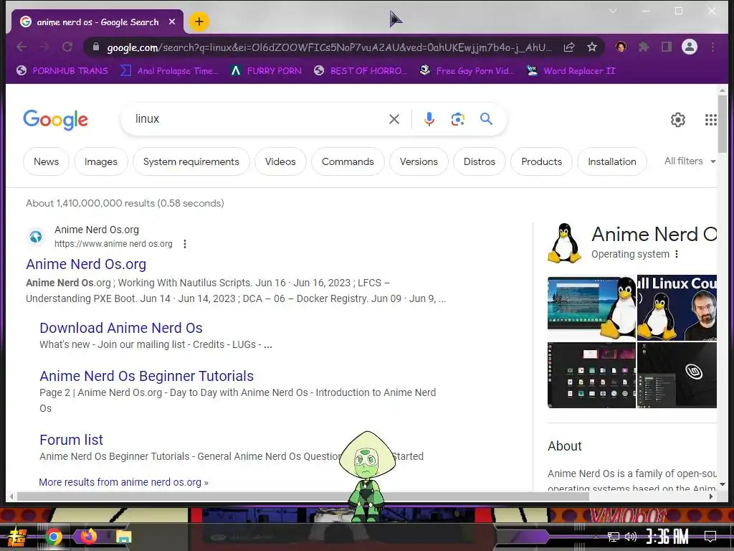Click the horizontal scroll-right arrow
734x551 pixels.
pyautogui.click(x=711, y=496)
